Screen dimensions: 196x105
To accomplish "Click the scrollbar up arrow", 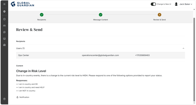I will pos(194,9).
